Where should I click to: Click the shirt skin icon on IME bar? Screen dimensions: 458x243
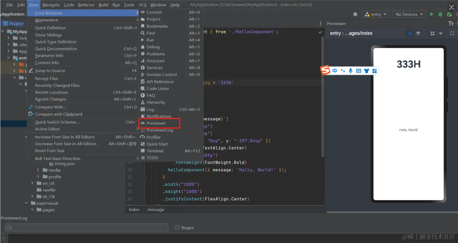coord(366,71)
